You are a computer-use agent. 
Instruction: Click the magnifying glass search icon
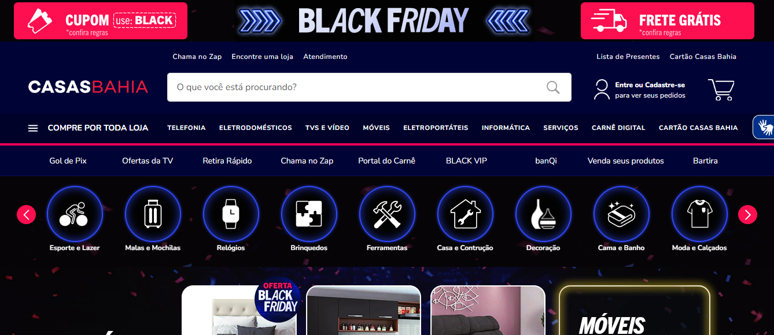[553, 87]
